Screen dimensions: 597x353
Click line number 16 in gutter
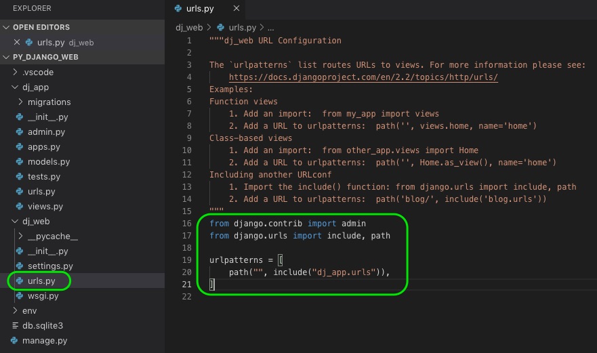[x=187, y=223]
